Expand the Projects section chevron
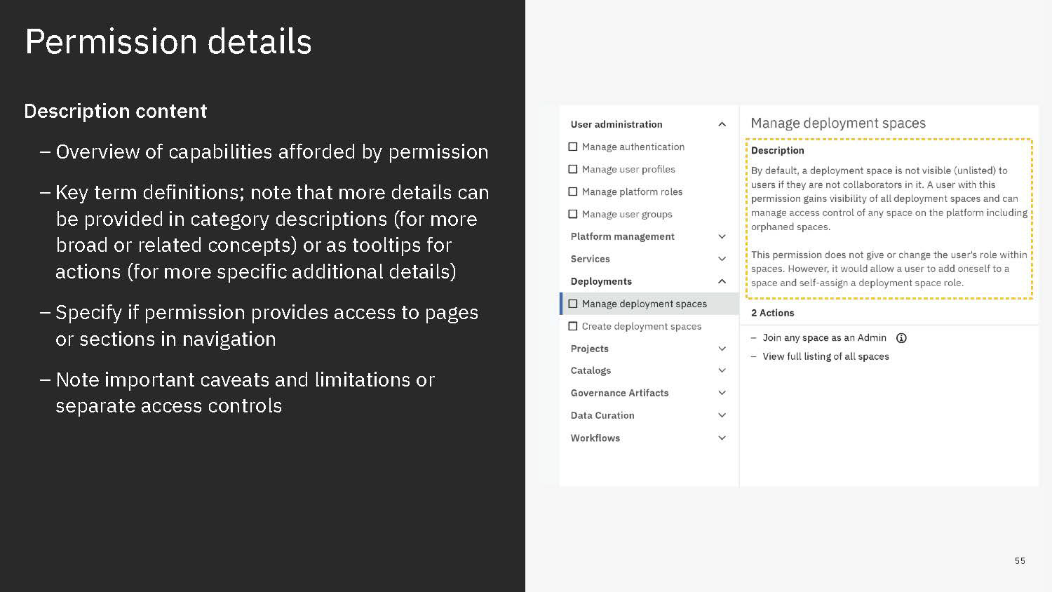Viewport: 1052px width, 592px height. pyautogui.click(x=722, y=349)
